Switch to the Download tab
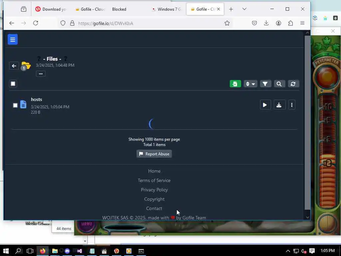 point(51,9)
